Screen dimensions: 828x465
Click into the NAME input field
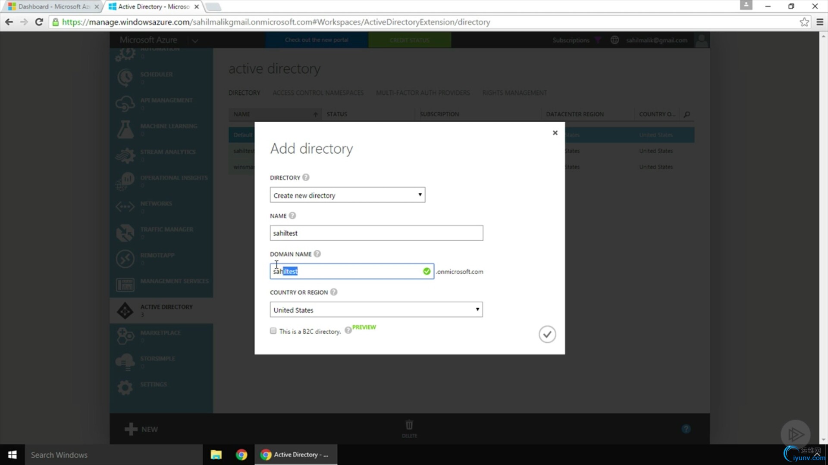[x=376, y=233]
